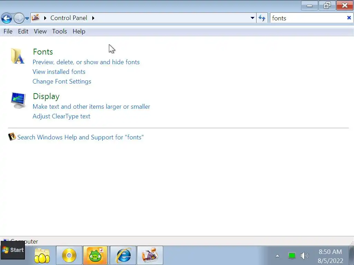
Task: Click the Forward navigation arrow
Action: 19,18
